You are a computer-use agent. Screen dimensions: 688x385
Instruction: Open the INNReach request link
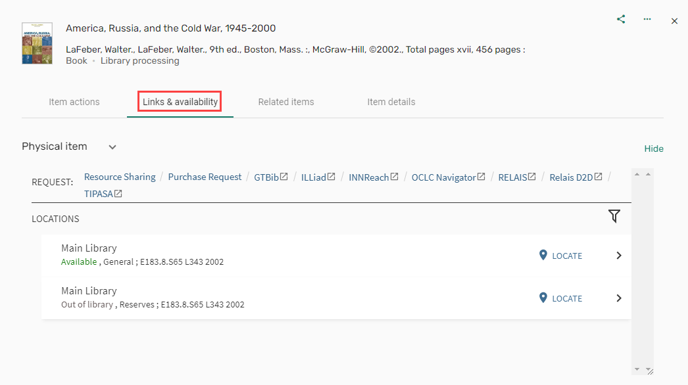click(374, 177)
